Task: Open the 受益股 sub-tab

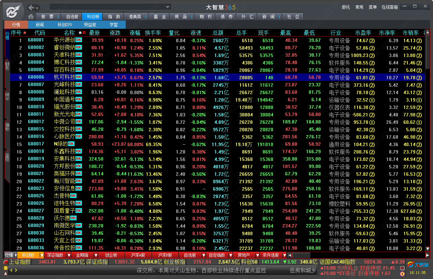Action: tap(90, 25)
